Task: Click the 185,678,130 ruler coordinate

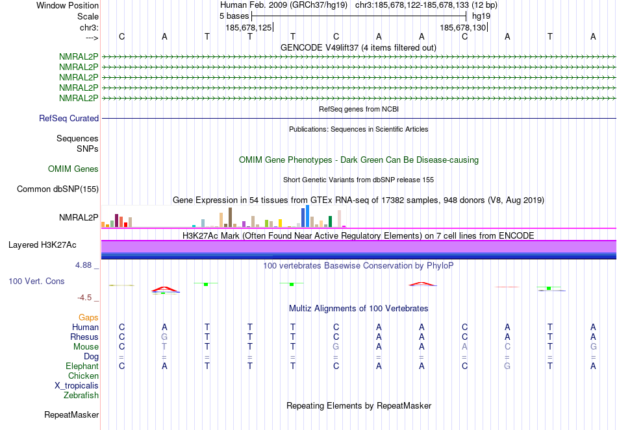Action: 463,27
